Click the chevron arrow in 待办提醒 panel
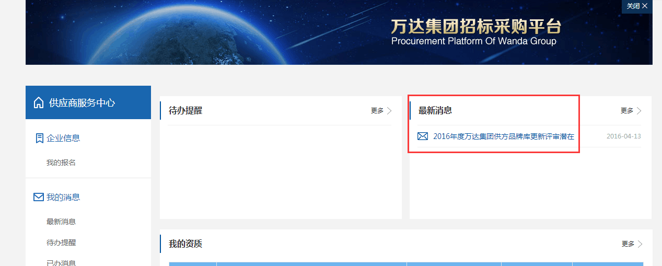This screenshot has height=266, width=662. [x=389, y=111]
